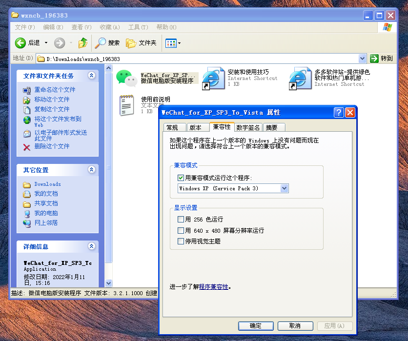Click the Forward arrow icon in toolbar
The image size is (408, 341).
[x=60, y=43]
